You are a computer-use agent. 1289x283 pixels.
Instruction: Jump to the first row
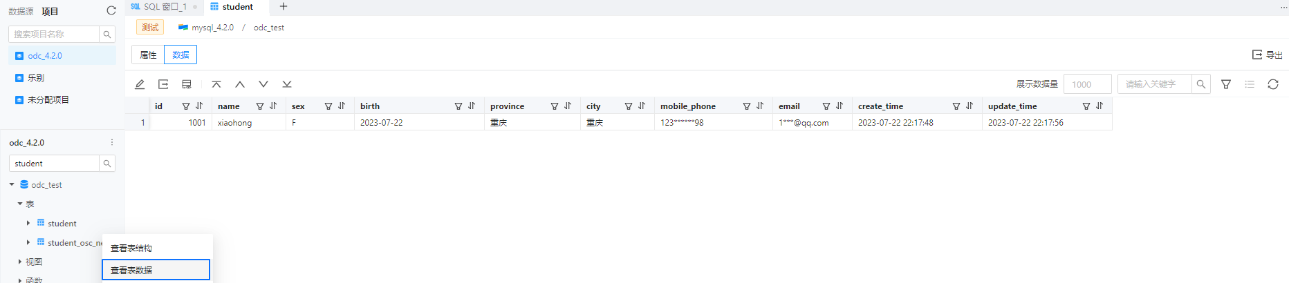click(x=216, y=84)
